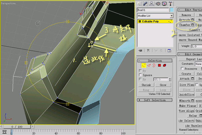Click the Attach button
202x135 pixels.
pos(185,79)
